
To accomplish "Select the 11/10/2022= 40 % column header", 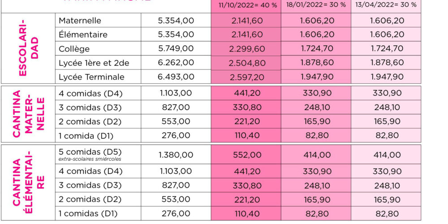I will (246, 4).
